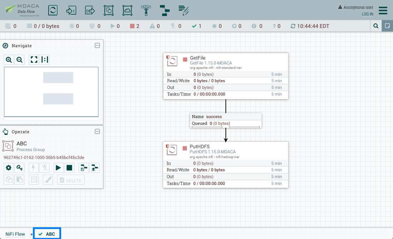393x239 pixels.
Task: Open the Input Port tool in the toolbar
Action: click(71, 10)
